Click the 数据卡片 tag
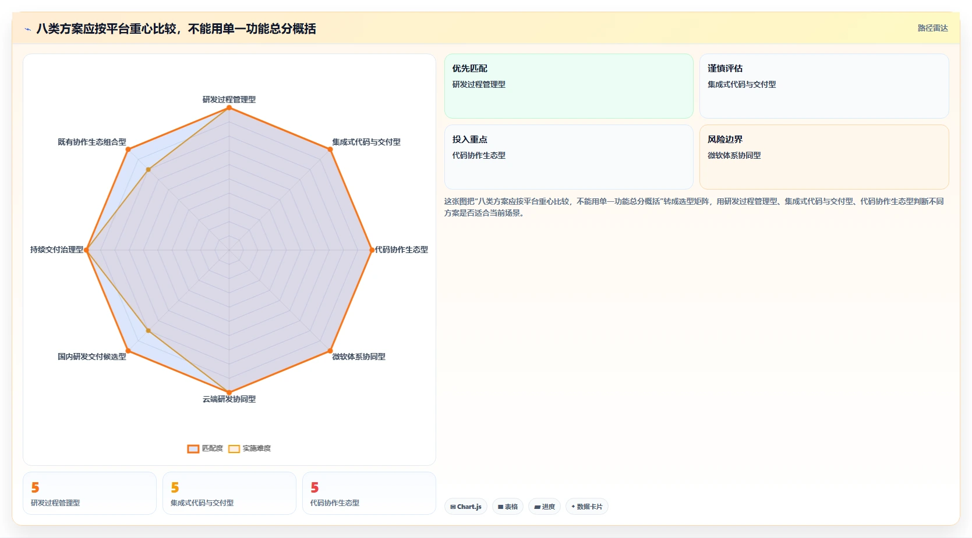Screen dimensions: 972x538 pyautogui.click(x=587, y=507)
